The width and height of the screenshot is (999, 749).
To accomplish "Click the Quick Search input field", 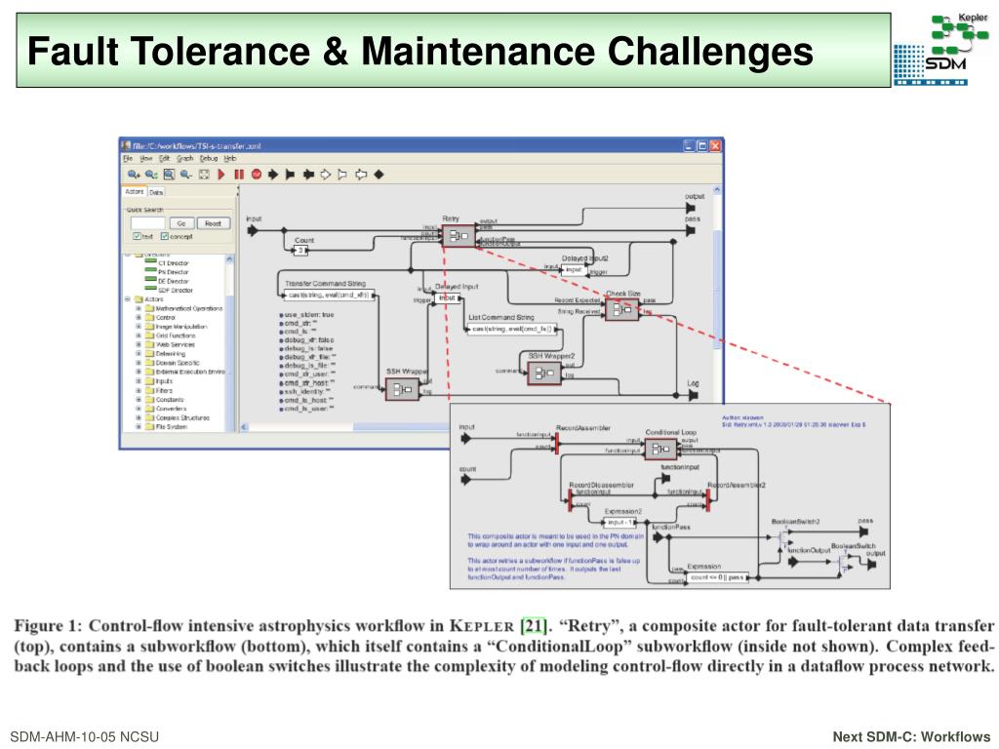I will click(x=148, y=223).
